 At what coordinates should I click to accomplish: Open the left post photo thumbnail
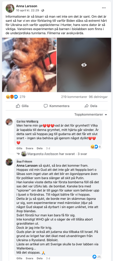(x=29, y=65)
